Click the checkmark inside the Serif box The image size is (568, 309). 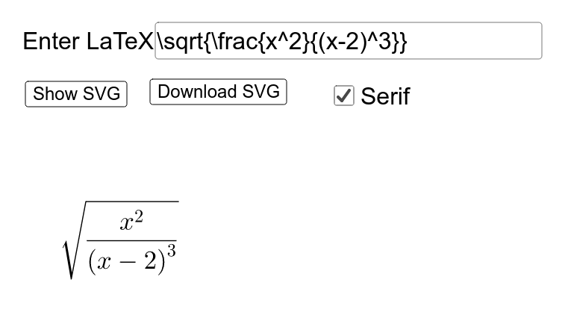(344, 96)
